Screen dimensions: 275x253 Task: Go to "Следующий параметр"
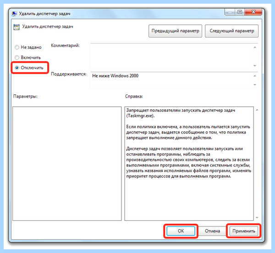click(231, 31)
